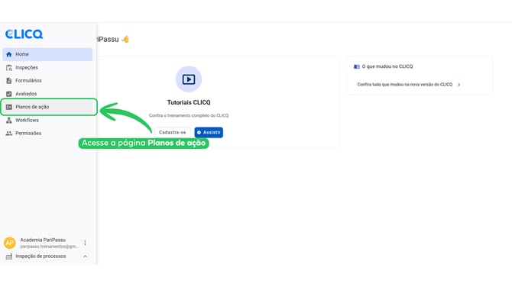
Task: Click 'Confira o treinamento completo do CLICQ' text
Action: 189,115
